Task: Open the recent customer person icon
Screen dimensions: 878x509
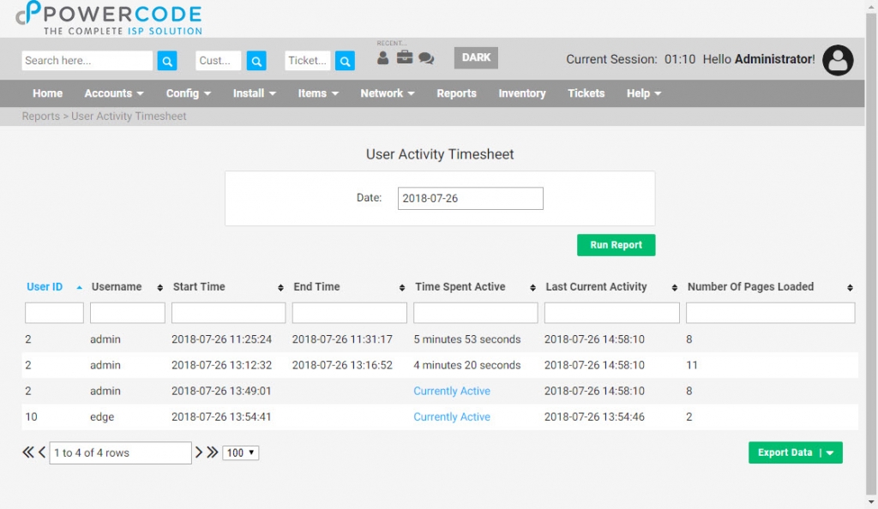Action: click(382, 57)
